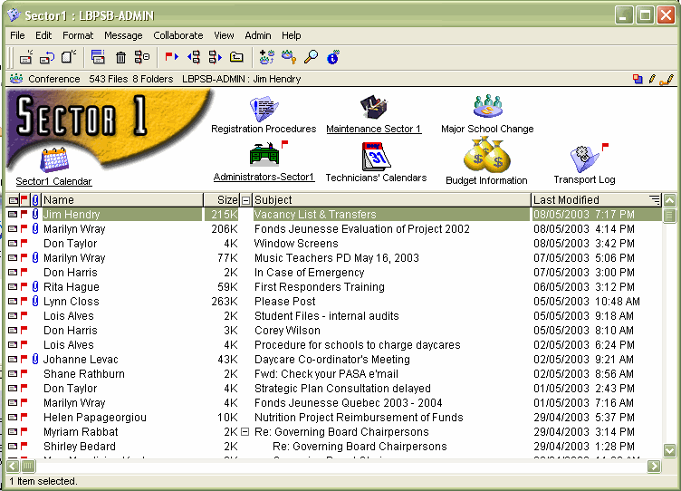Open the Major School Change conference icon
The image size is (681, 491).
(x=487, y=107)
